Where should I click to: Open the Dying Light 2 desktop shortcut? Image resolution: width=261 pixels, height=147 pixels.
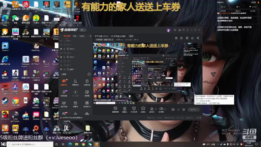77,20
